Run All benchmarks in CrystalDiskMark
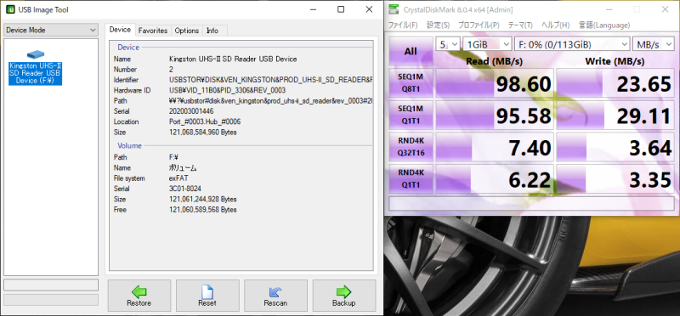The width and height of the screenshot is (680, 316). tap(411, 51)
